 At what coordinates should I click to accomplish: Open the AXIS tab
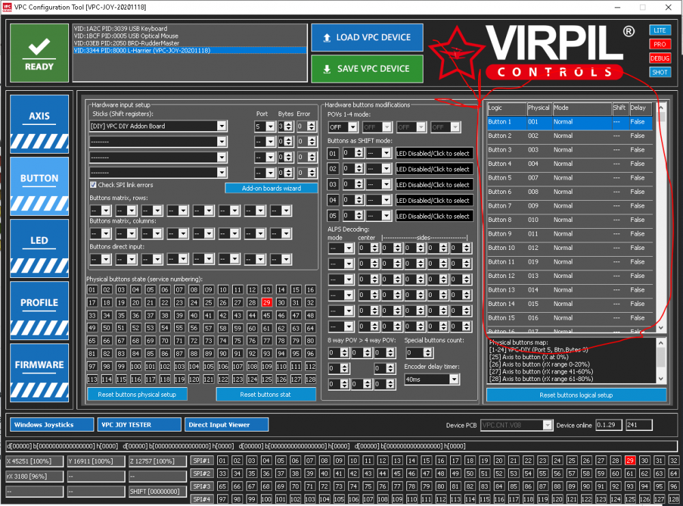pyautogui.click(x=39, y=116)
